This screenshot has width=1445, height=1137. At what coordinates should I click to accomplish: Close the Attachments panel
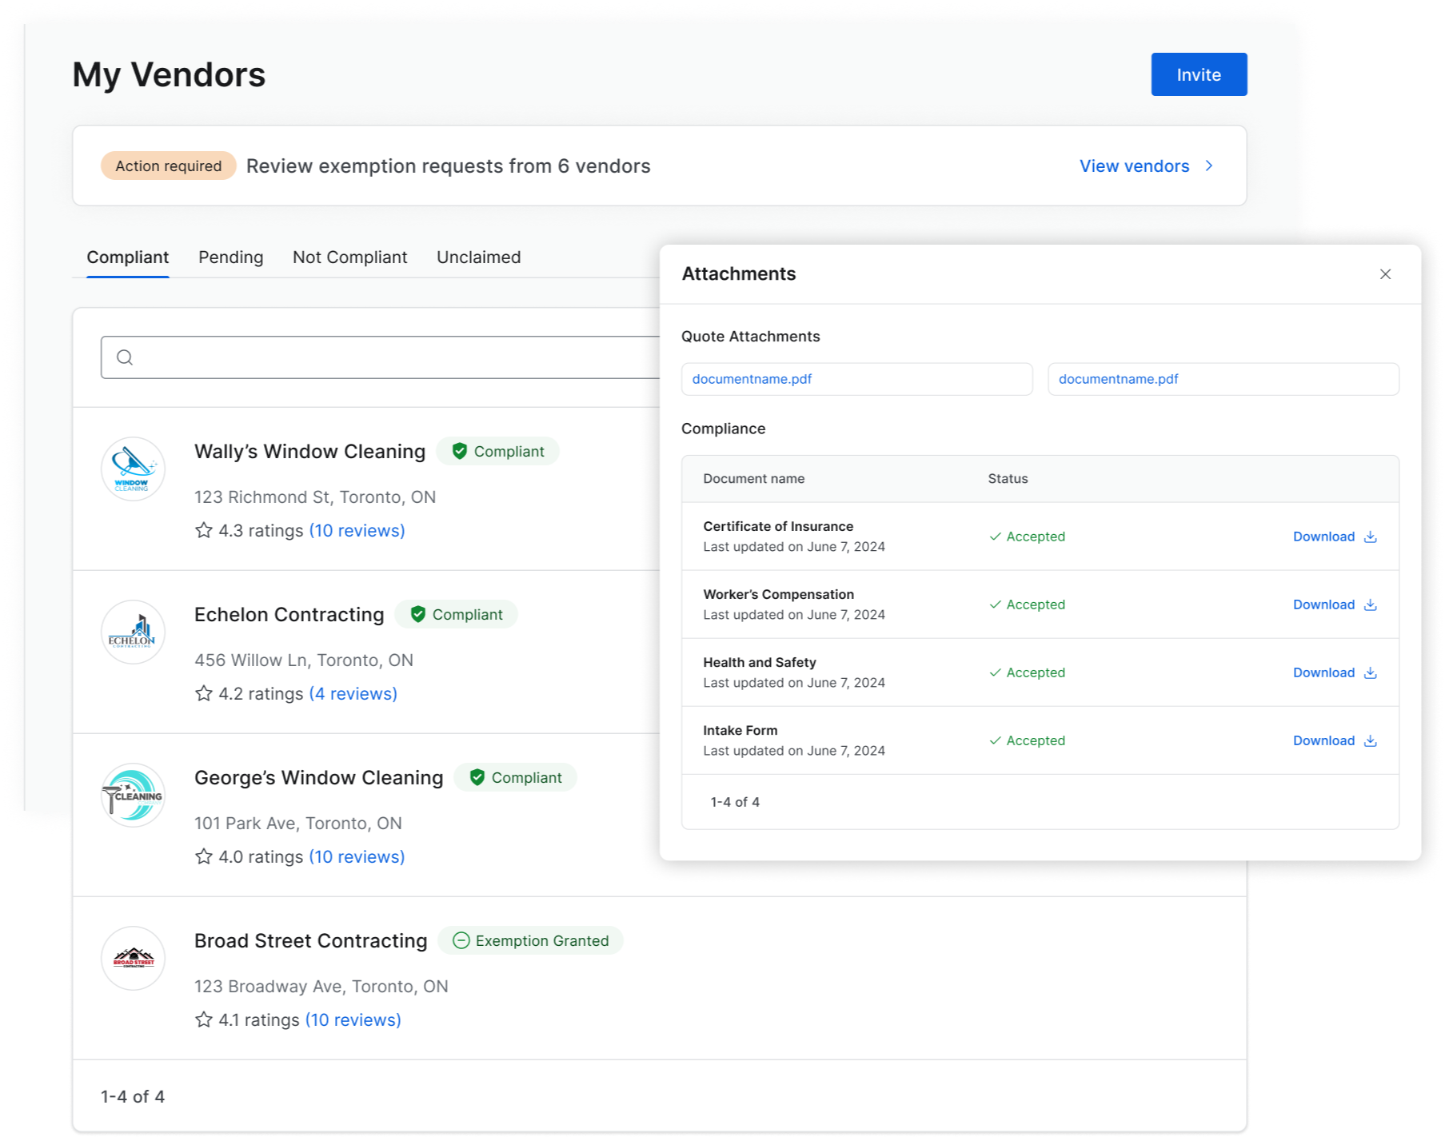pyautogui.click(x=1385, y=274)
